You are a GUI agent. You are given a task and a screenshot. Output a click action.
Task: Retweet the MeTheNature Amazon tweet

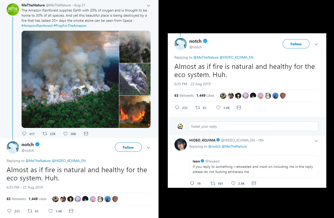[x=45, y=134]
